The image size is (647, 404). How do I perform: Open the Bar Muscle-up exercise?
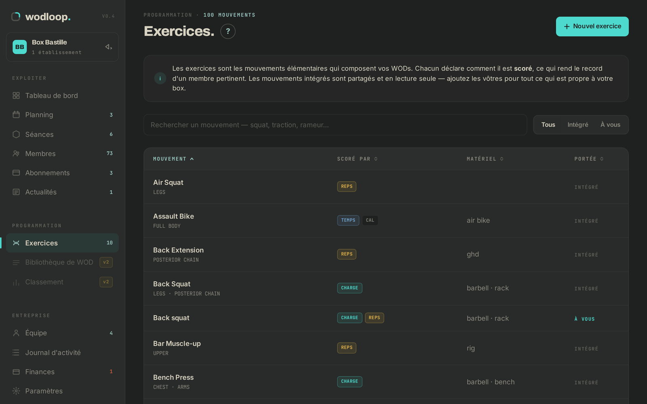(386, 348)
